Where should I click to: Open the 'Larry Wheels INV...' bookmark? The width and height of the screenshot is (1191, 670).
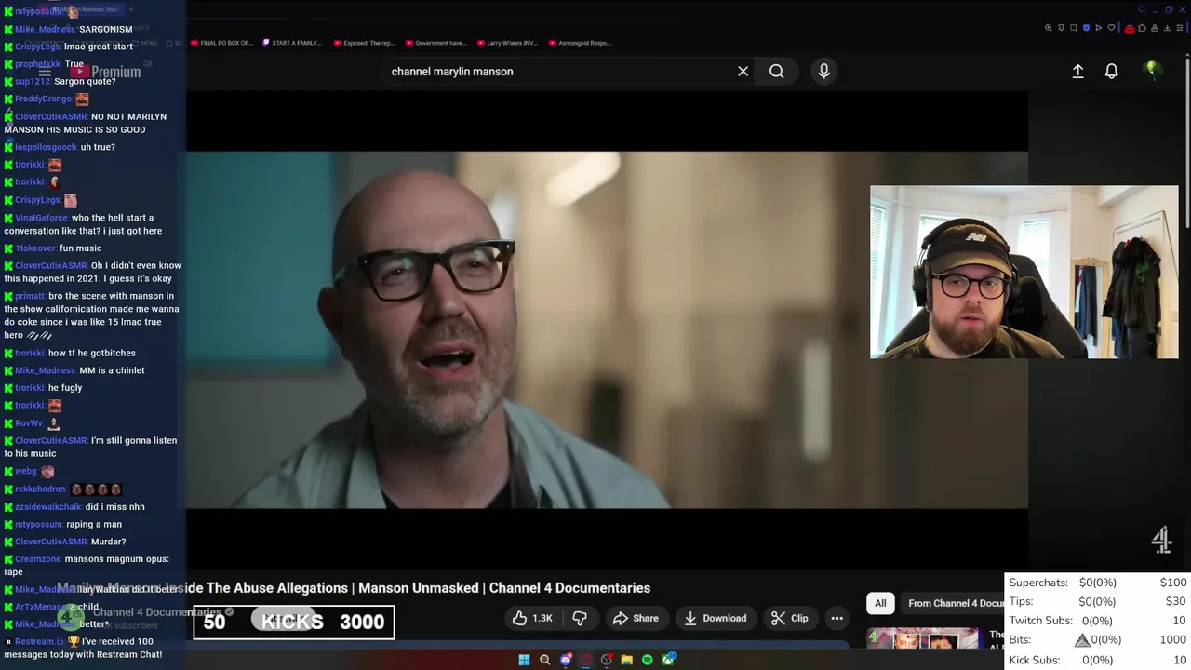pos(507,43)
